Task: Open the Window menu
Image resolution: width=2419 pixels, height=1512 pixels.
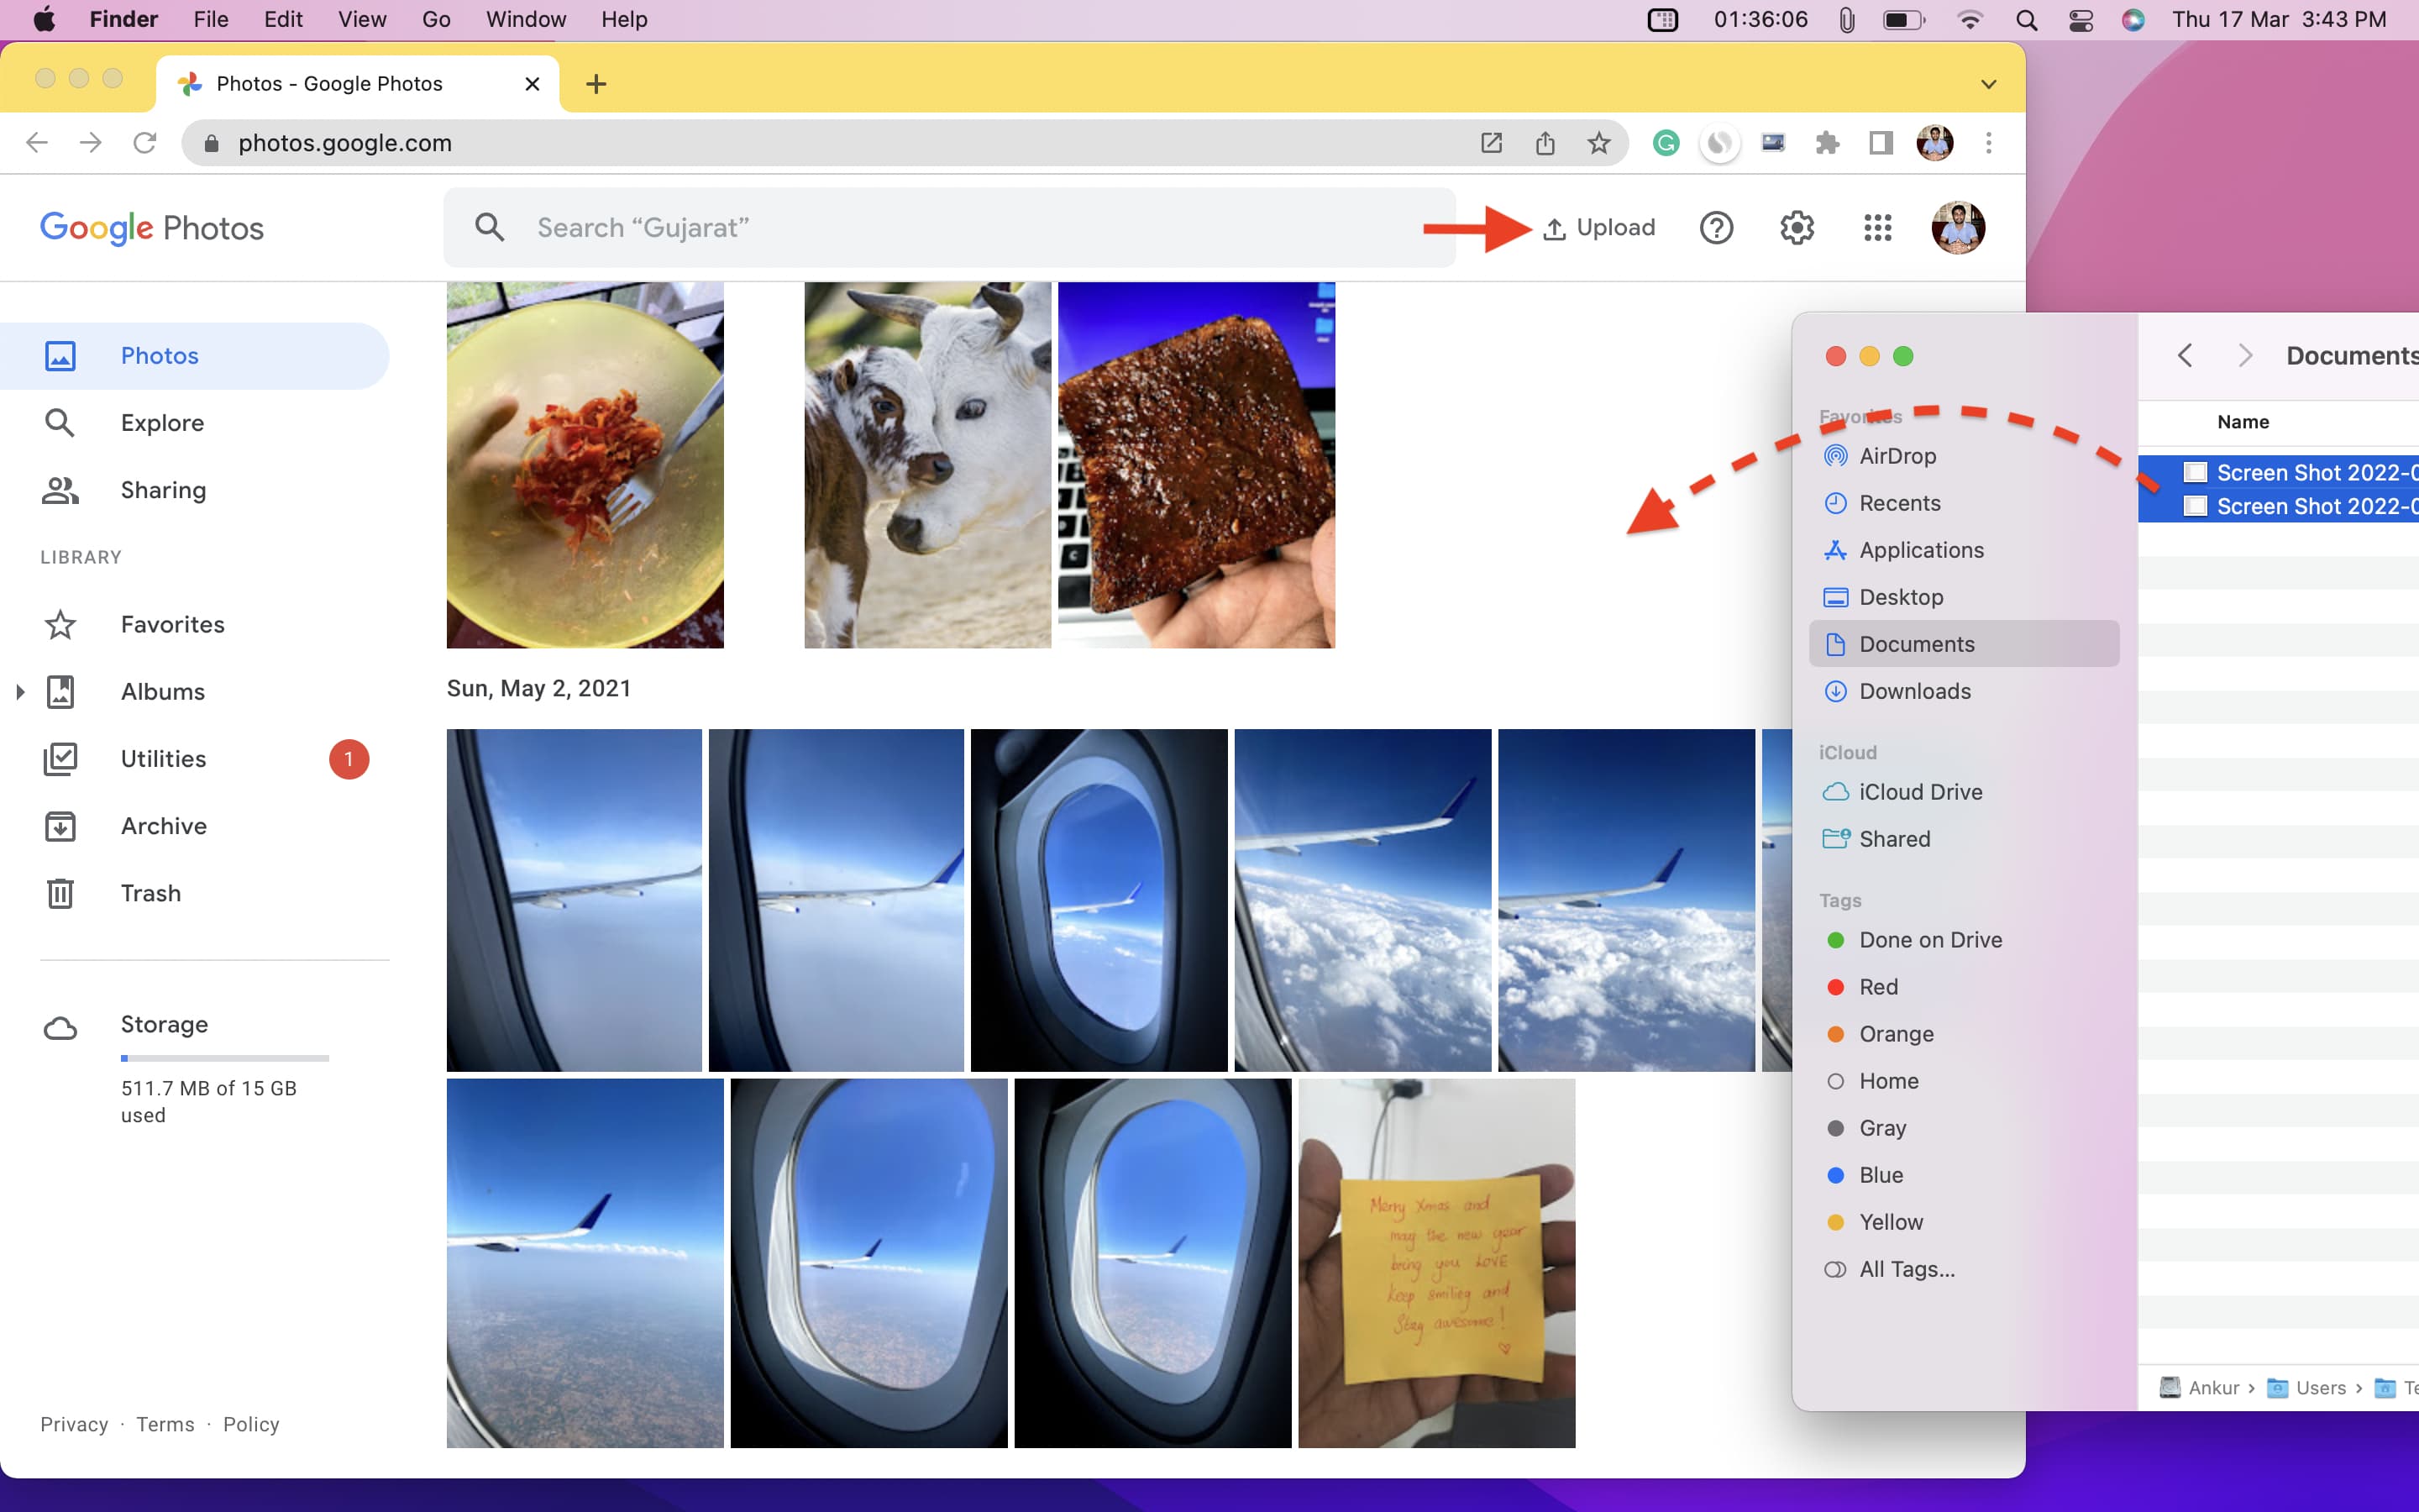Action: click(x=526, y=19)
